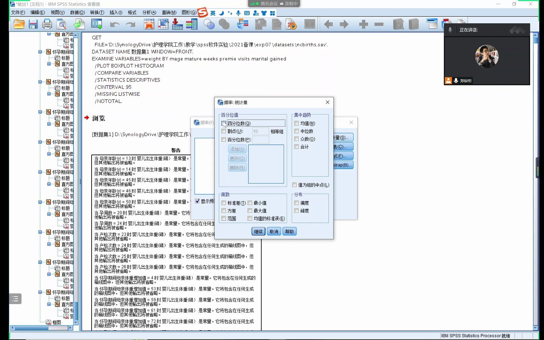Viewport: 544px width, 340px height.
Task: Save the output document with disk icon
Action: [x=33, y=24]
